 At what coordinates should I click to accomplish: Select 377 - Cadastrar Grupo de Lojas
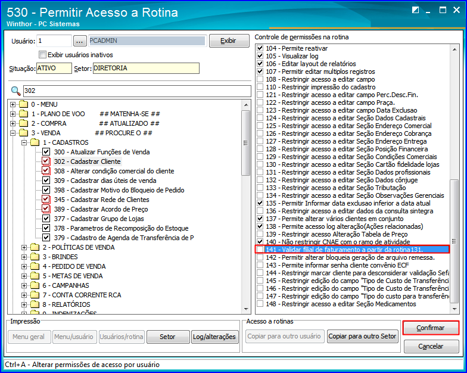pyautogui.click(x=99, y=219)
